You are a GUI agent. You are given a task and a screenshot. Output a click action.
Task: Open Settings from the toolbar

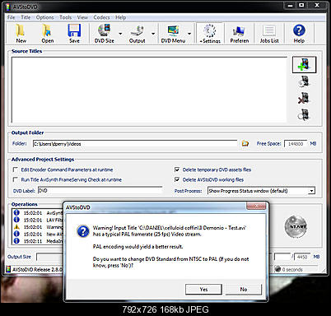tap(210, 34)
